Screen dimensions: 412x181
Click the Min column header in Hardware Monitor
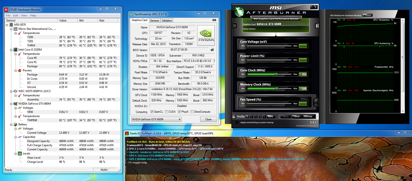88,20
